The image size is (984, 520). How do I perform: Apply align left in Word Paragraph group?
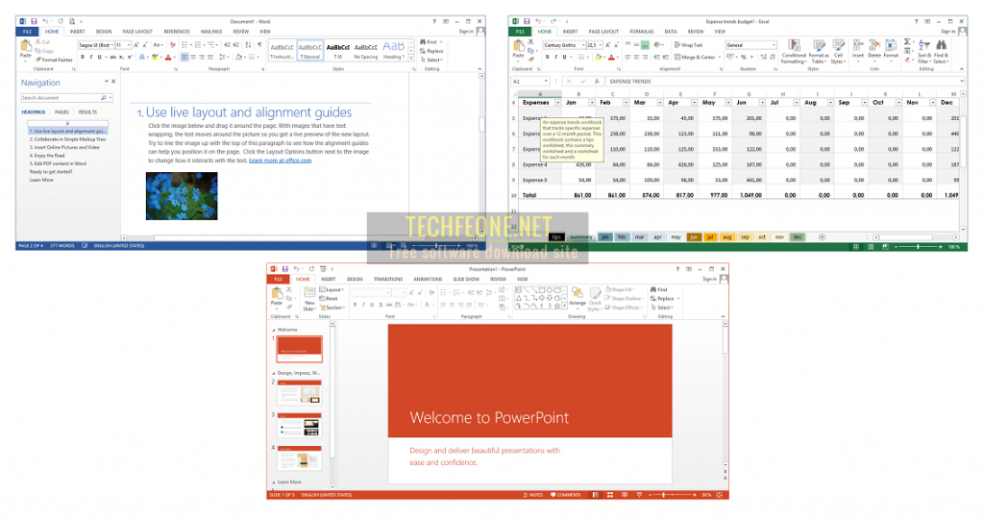click(x=184, y=57)
